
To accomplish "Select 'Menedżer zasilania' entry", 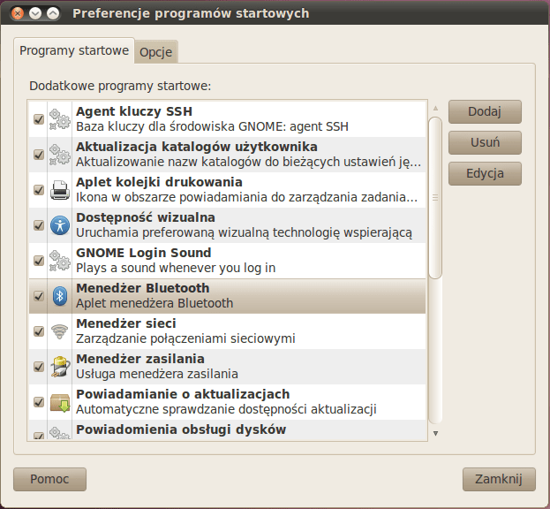I will [x=140, y=359].
